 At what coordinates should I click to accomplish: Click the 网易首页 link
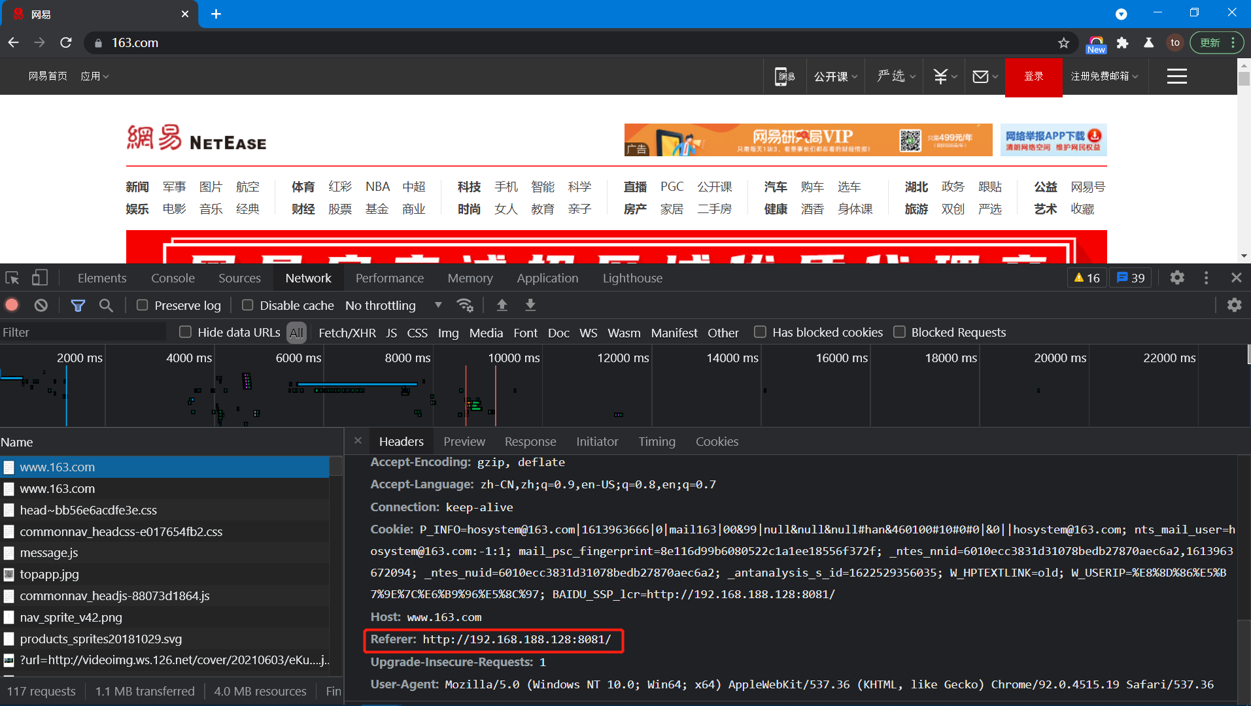tap(48, 76)
